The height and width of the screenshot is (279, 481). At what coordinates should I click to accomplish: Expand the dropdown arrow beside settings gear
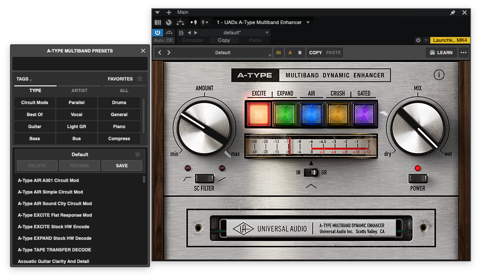426,40
